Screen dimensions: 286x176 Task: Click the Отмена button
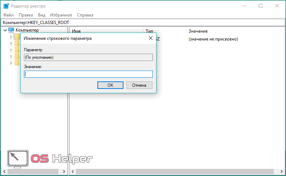[x=139, y=85]
